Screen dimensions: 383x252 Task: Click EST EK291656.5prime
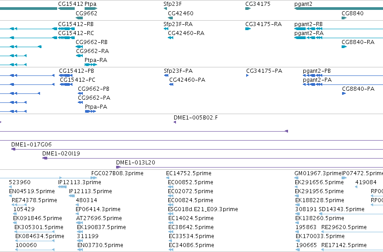coord(319,182)
